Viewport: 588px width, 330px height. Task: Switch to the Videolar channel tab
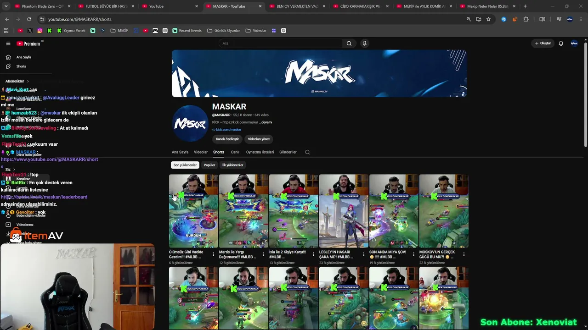[x=201, y=152]
